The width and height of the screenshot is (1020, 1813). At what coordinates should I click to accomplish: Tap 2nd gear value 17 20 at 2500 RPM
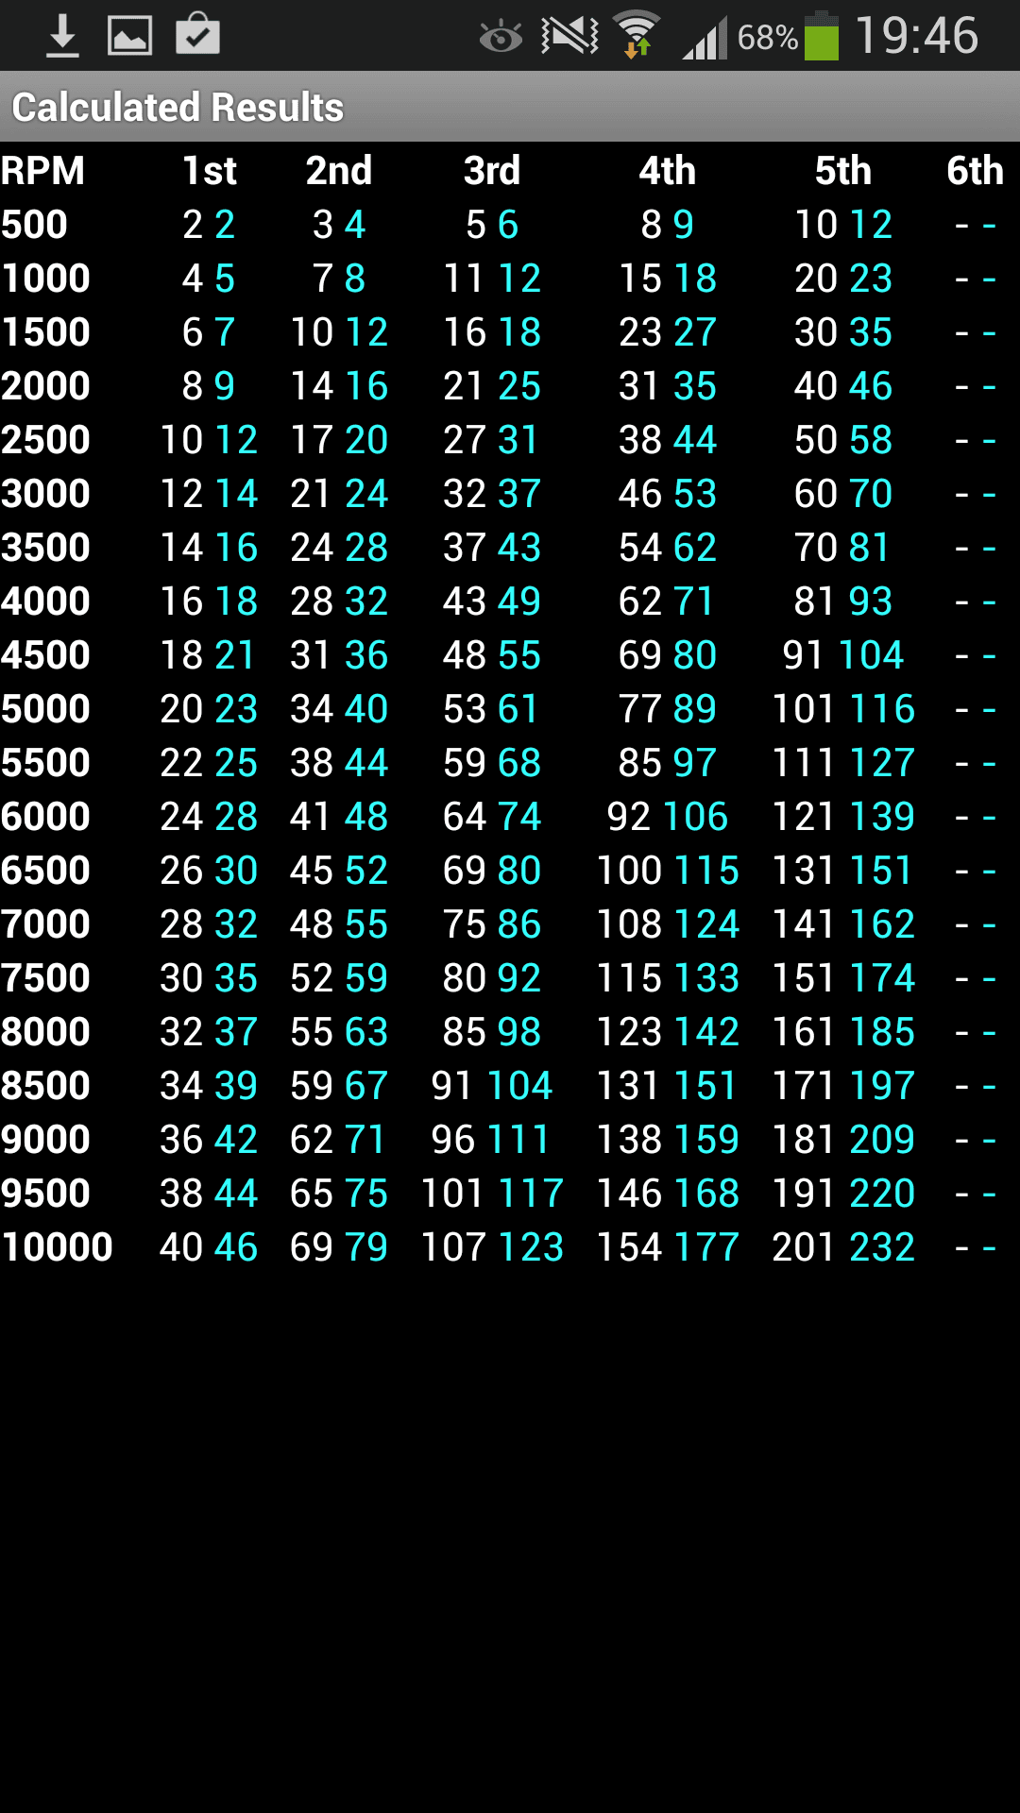[339, 440]
